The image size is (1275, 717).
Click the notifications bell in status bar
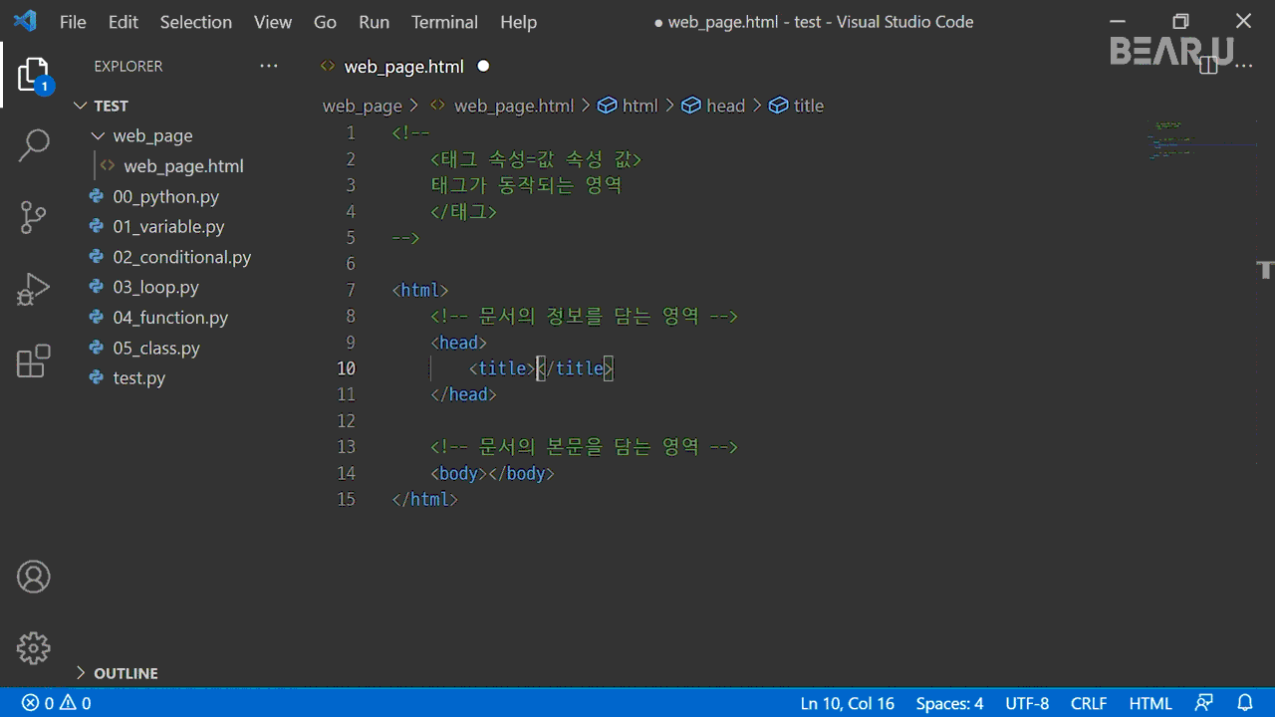(1244, 703)
